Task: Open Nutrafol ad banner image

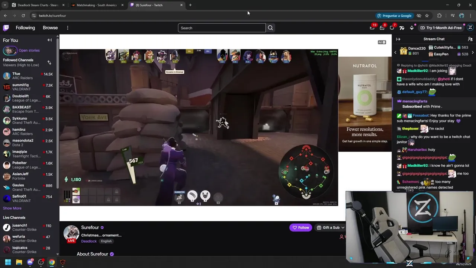Action: 365,104
